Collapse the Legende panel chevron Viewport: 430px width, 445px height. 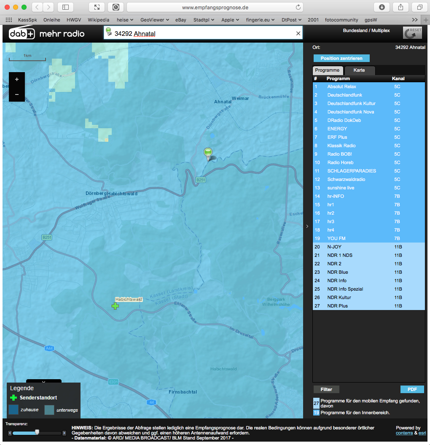pyautogui.click(x=44, y=381)
